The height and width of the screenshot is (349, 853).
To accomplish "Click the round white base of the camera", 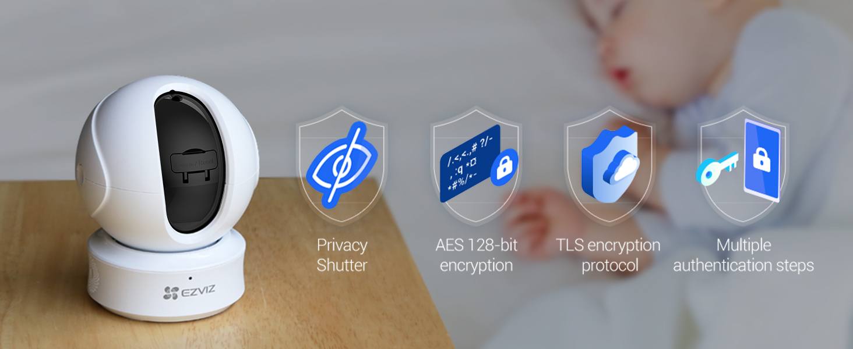I will tap(166, 278).
